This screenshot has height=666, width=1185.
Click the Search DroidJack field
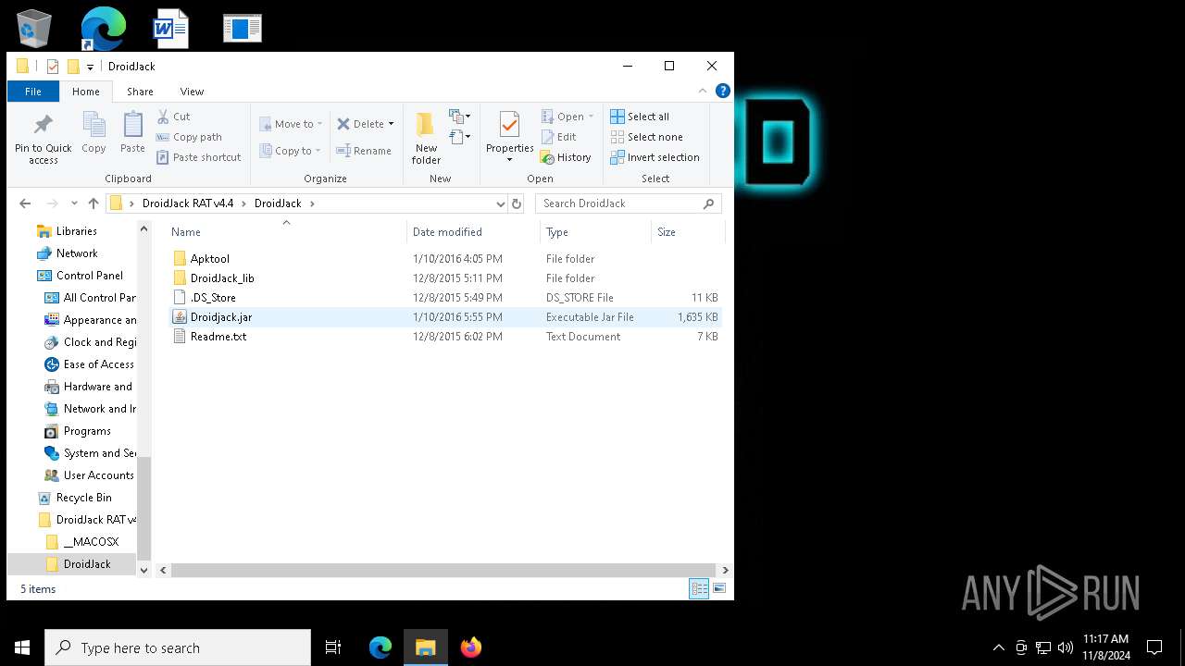click(x=628, y=203)
